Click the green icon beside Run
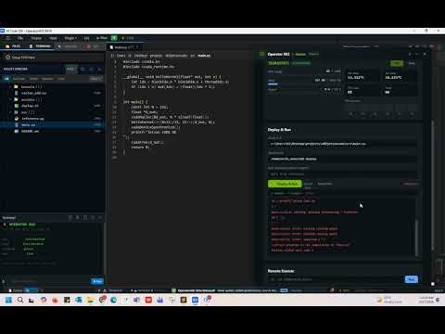Screen dimensions: 445x334 tap(114, 38)
